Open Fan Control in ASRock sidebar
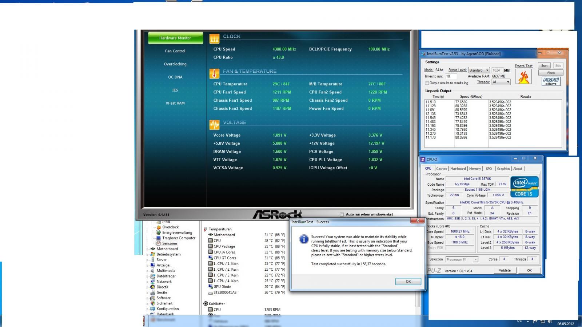The image size is (582, 327). 175,51
